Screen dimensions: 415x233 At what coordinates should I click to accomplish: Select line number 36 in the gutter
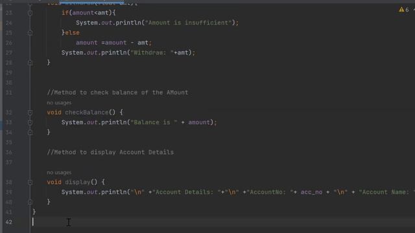click(x=8, y=152)
